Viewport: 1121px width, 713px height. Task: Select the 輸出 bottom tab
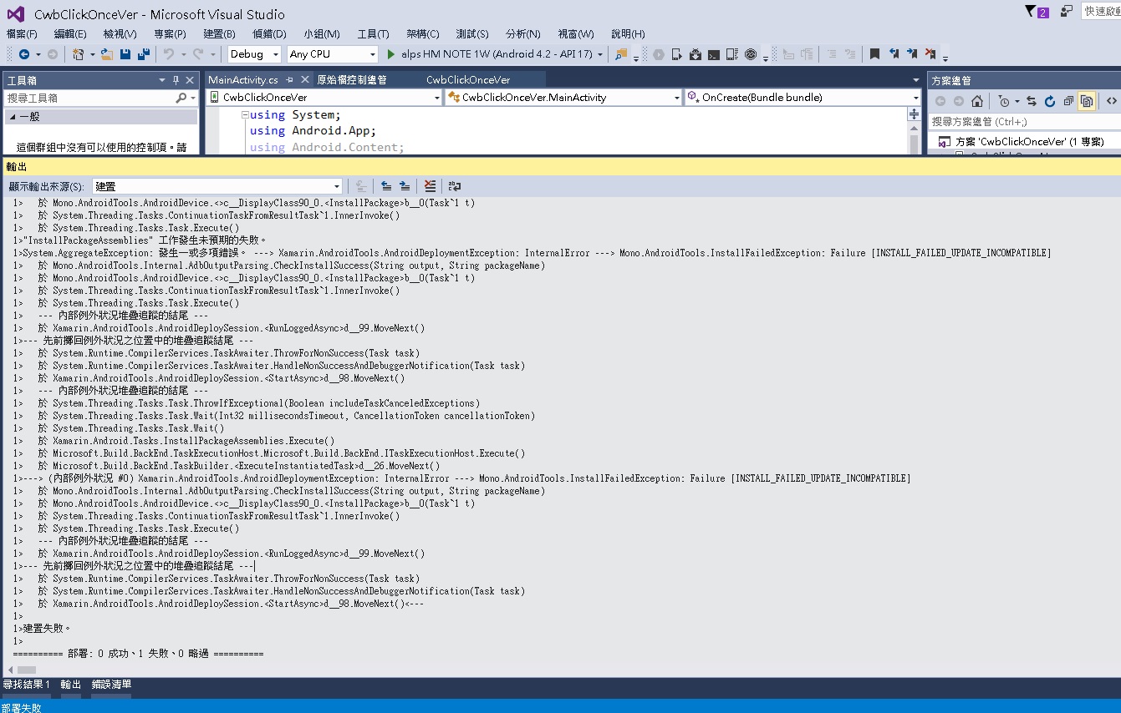pos(71,685)
